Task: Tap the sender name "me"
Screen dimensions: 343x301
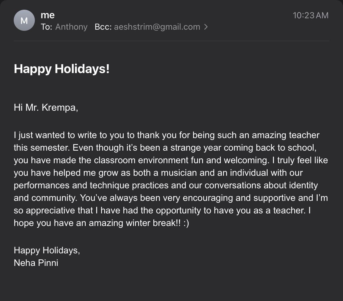Action: (x=48, y=15)
